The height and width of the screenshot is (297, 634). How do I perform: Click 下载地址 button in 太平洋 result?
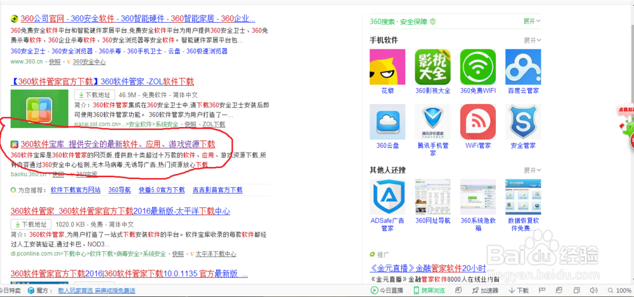tap(31, 224)
